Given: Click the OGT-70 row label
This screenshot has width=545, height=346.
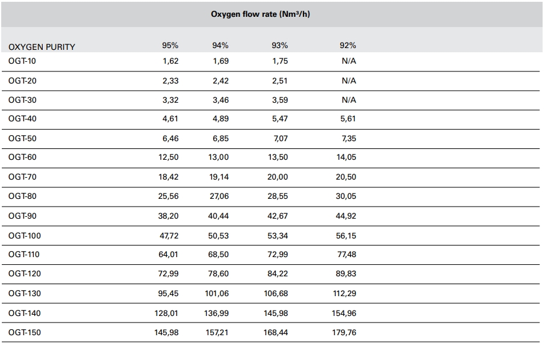Looking at the screenshot, I should tap(22, 177).
